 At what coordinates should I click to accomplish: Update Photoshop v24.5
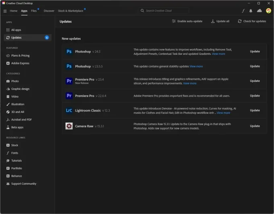[255, 52]
